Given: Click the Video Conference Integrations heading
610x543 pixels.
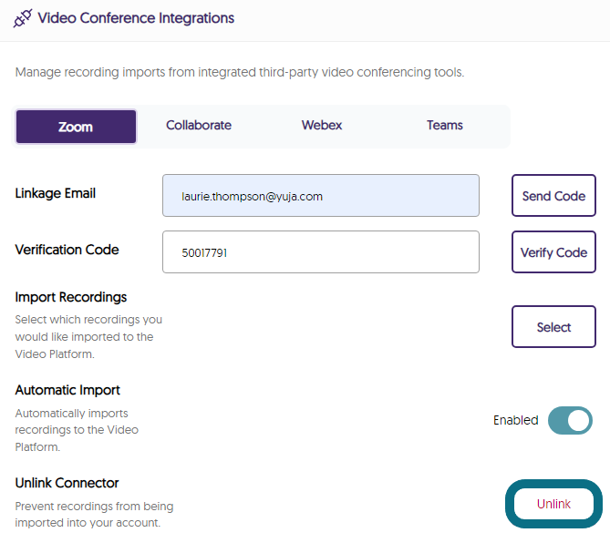Looking at the screenshot, I should [x=136, y=18].
